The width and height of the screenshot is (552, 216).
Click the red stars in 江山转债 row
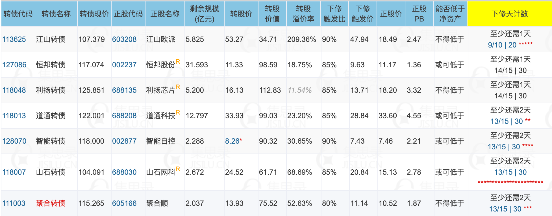click(x=526, y=44)
